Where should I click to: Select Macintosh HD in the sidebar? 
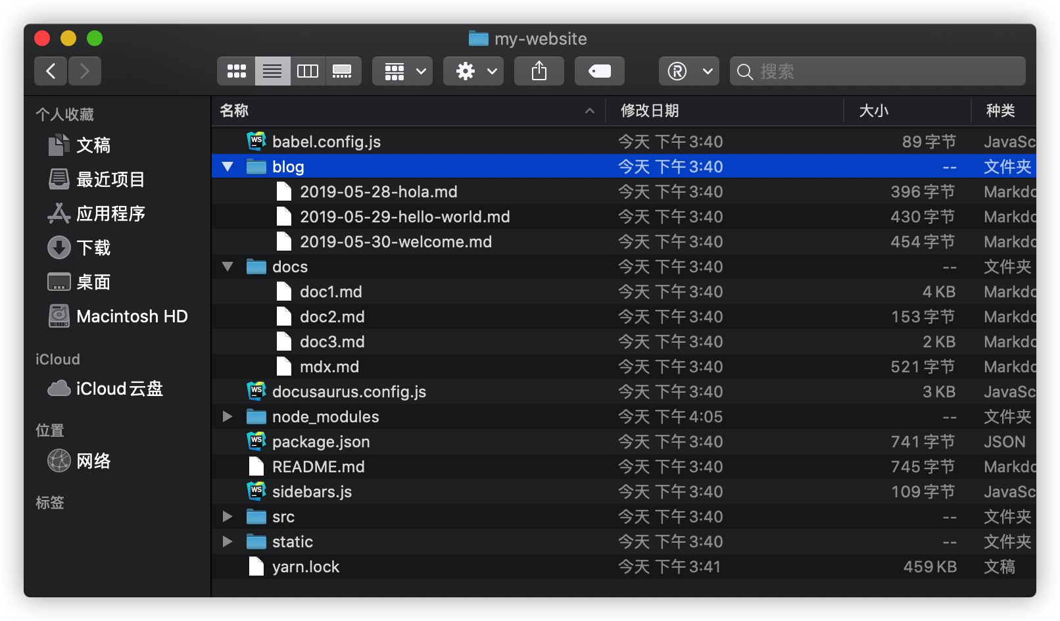[118, 316]
